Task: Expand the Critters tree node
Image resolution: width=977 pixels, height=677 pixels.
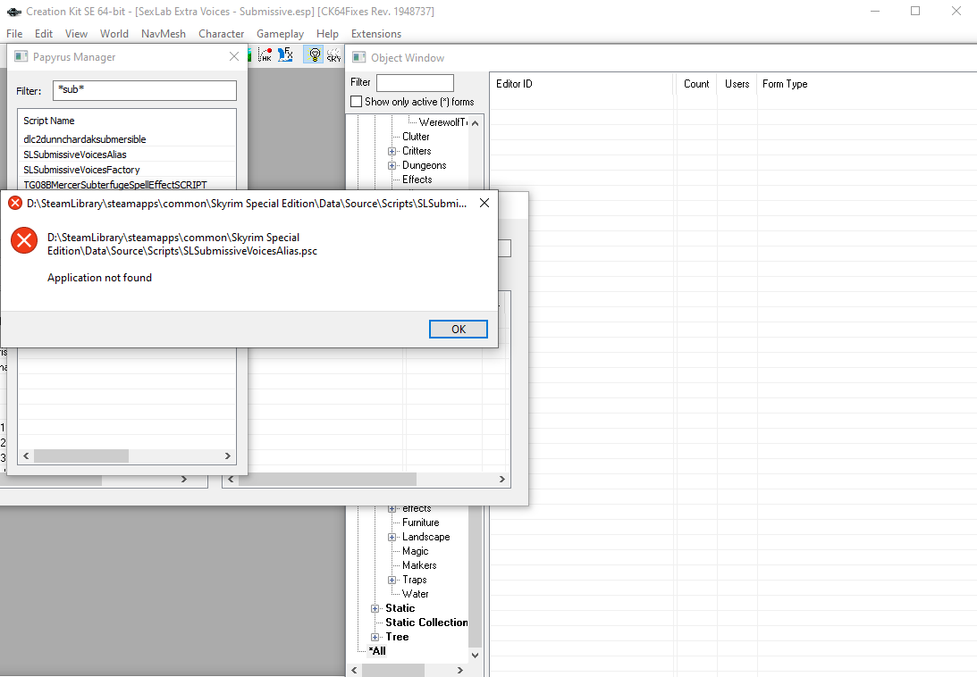Action: 392,151
